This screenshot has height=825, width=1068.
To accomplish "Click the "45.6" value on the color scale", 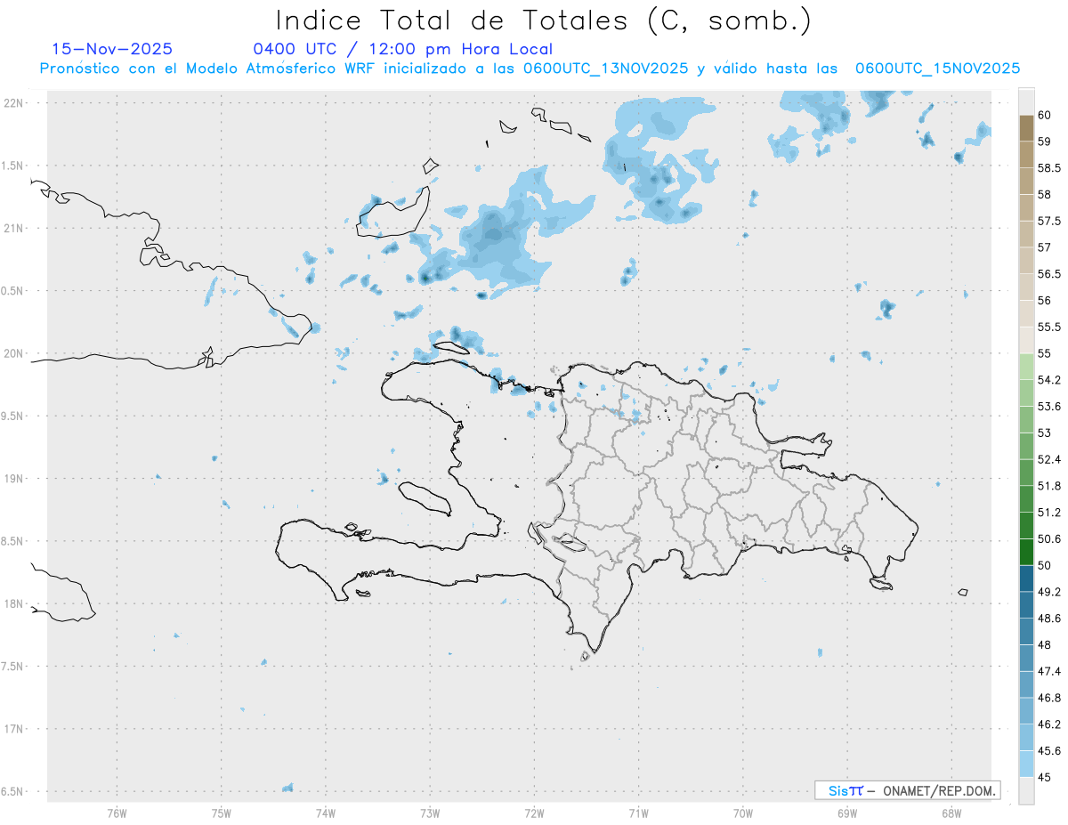I will tap(1048, 750).
